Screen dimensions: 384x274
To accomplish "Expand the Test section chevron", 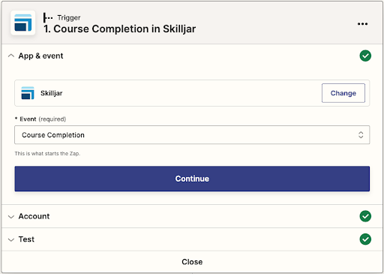I will click(11, 239).
